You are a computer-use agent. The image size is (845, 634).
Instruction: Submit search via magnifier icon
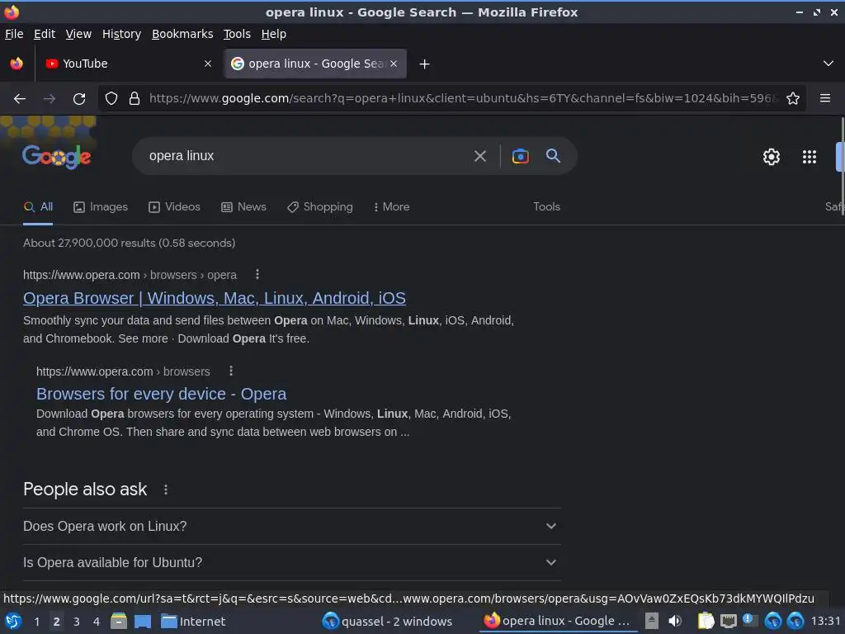pos(553,156)
